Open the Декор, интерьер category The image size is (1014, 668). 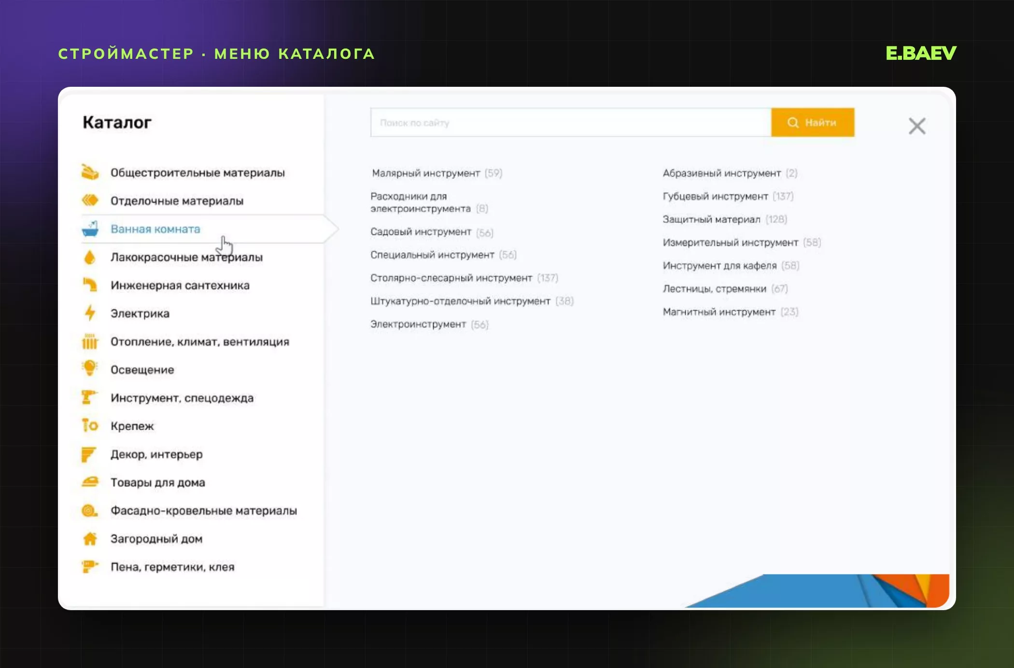156,454
